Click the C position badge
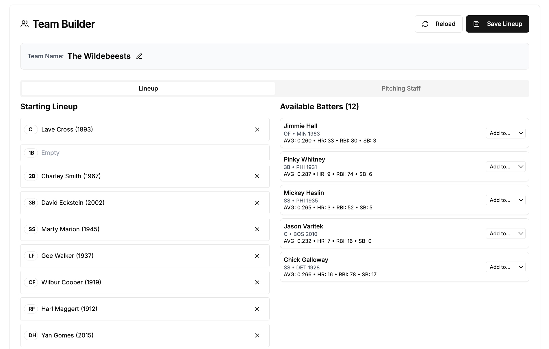 (x=31, y=130)
